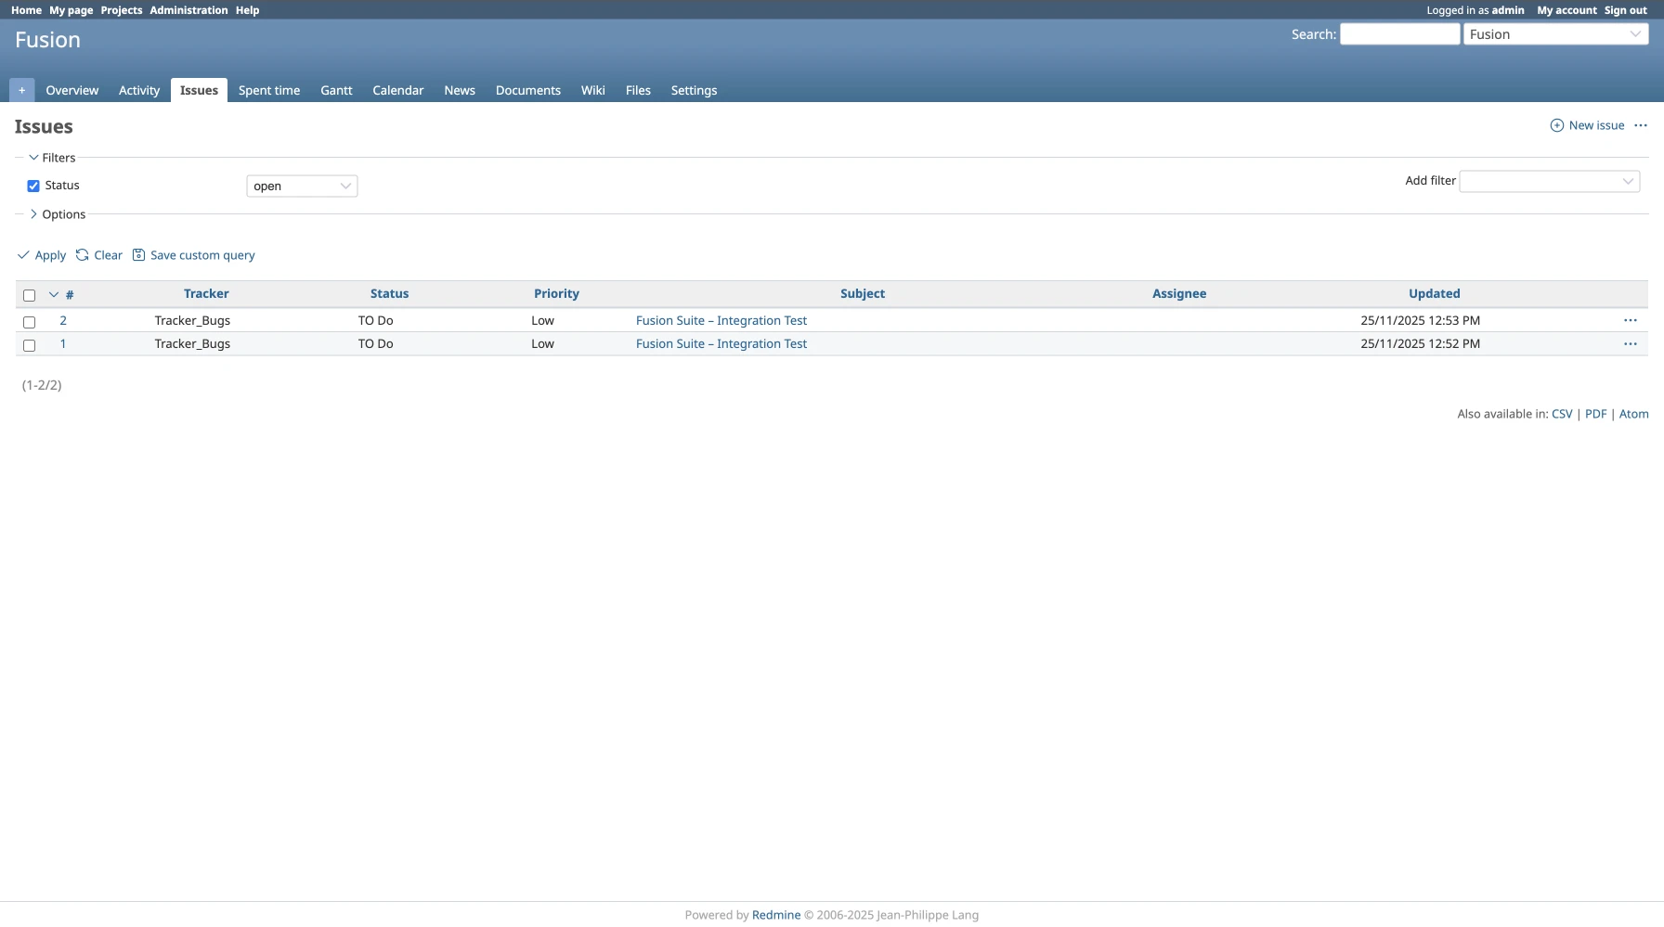Viewport: 1664px width, 927px height.
Task: Open the Administration menu item
Action: point(188,10)
